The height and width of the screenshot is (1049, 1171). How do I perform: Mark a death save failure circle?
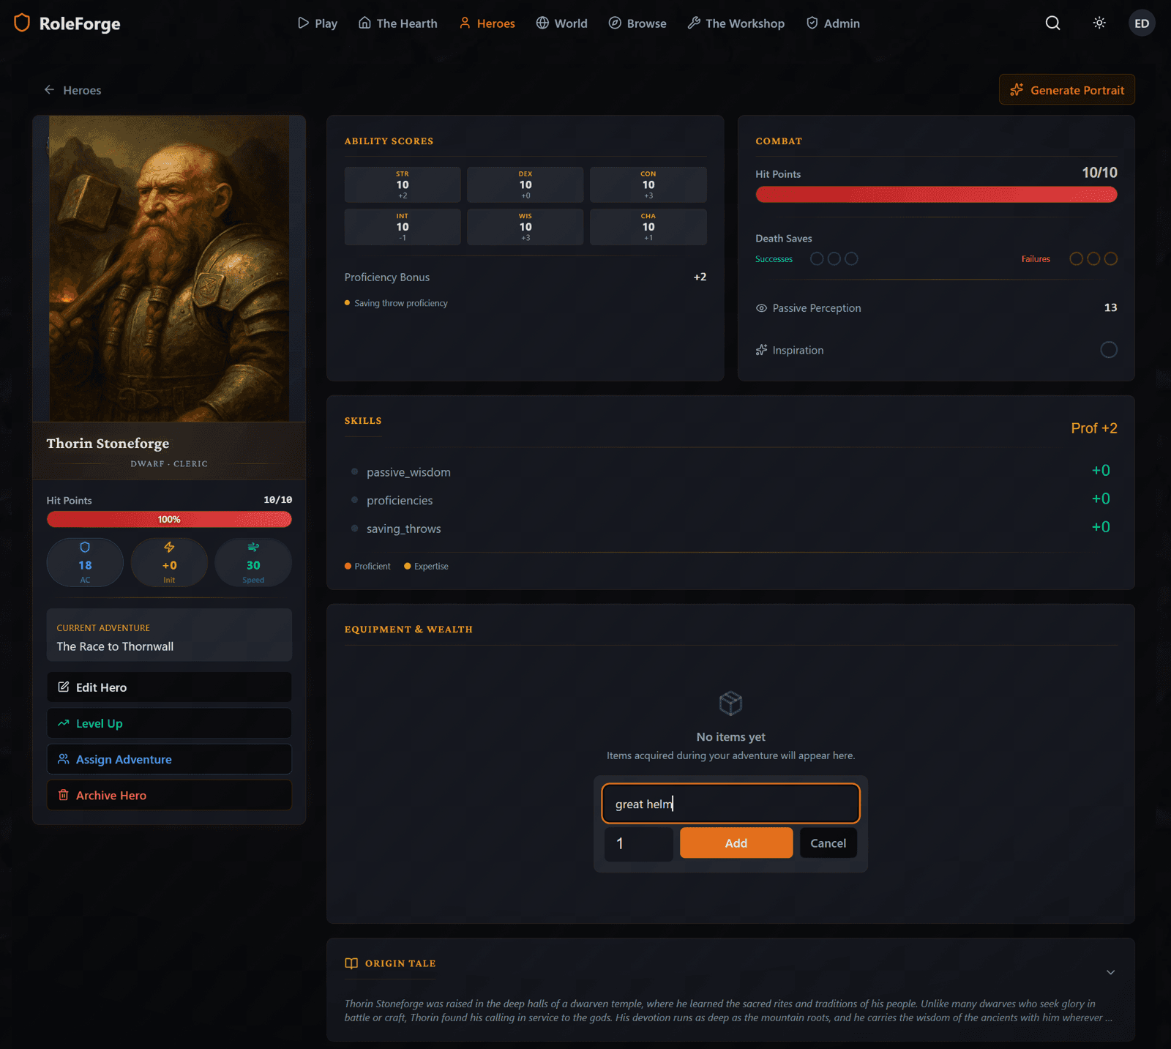[x=1076, y=258]
